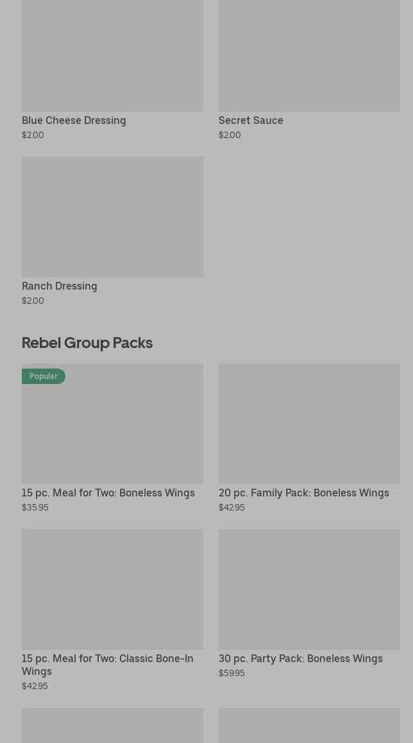
Task: Click the Rebel Group Packs section heading
Action: coord(87,342)
